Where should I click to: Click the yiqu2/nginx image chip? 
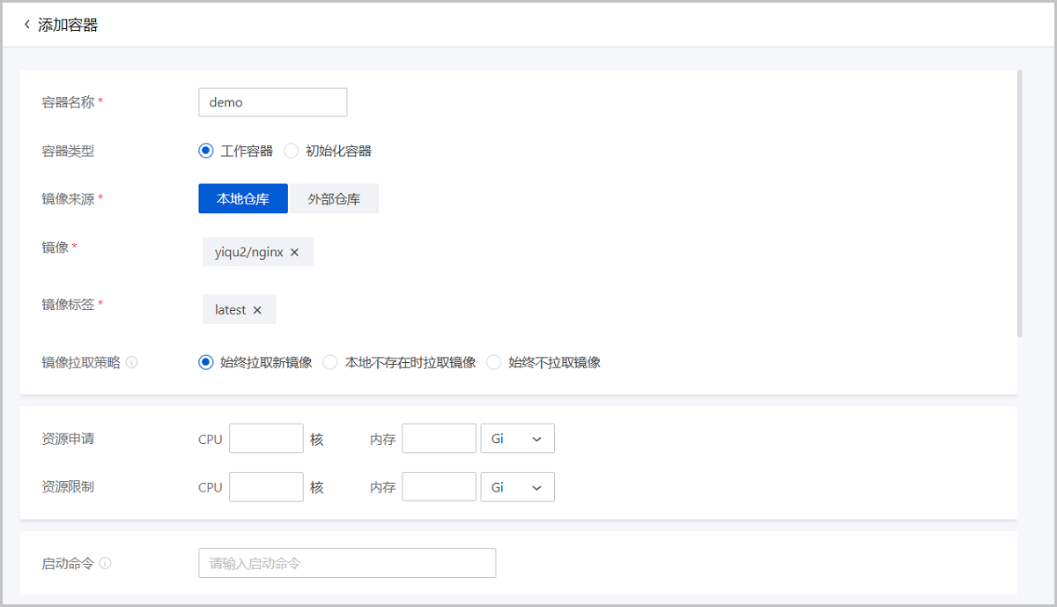tap(258, 252)
